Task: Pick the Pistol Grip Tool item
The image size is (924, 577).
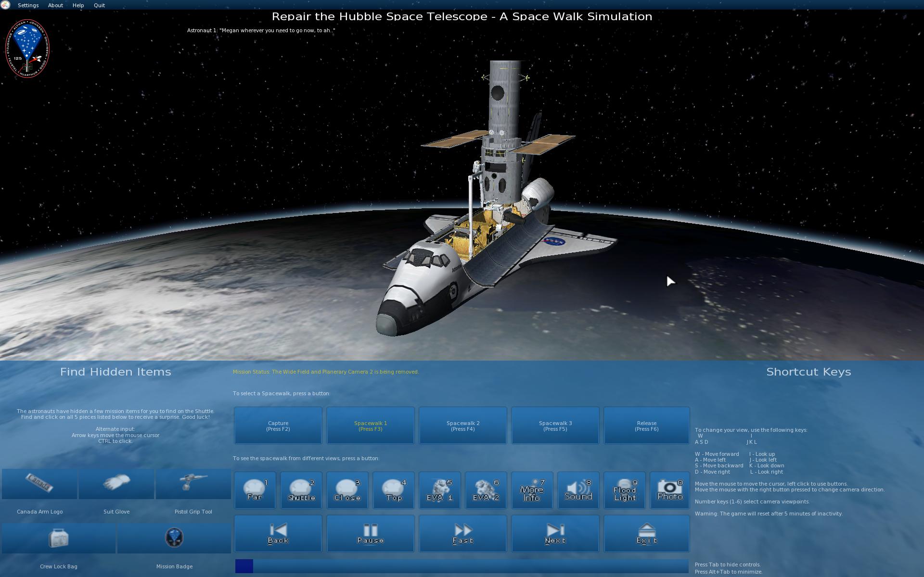Action: [x=193, y=484]
